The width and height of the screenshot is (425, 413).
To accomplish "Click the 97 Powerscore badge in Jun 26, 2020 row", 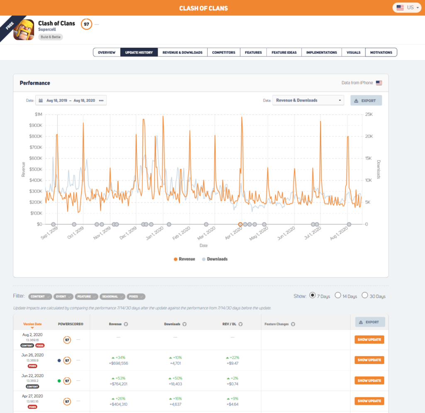I will coord(67,360).
